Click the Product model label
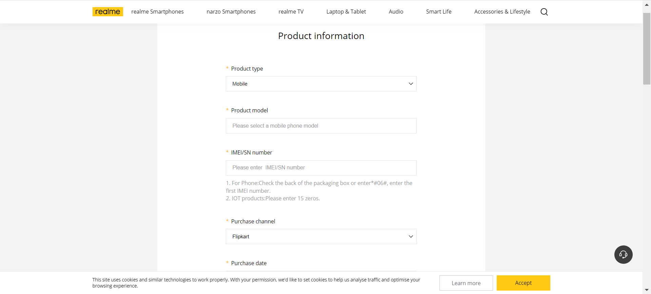The height and width of the screenshot is (294, 651). coord(250,110)
